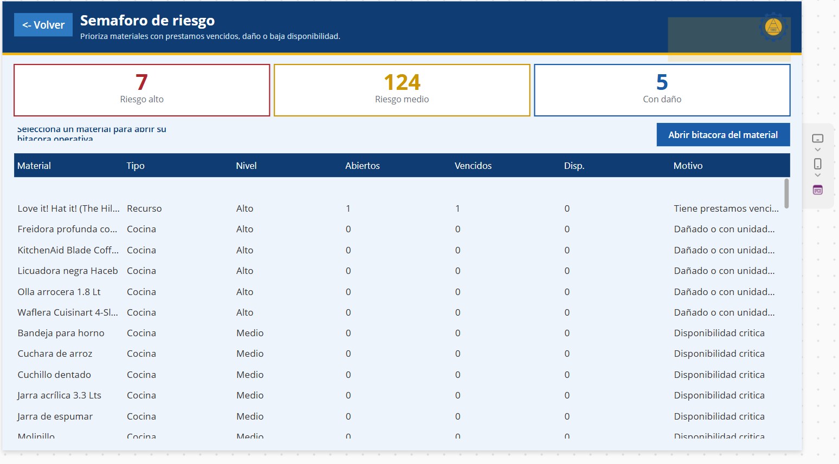Select Cuchara de arroz row
This screenshot has height=464, width=839.
point(398,354)
